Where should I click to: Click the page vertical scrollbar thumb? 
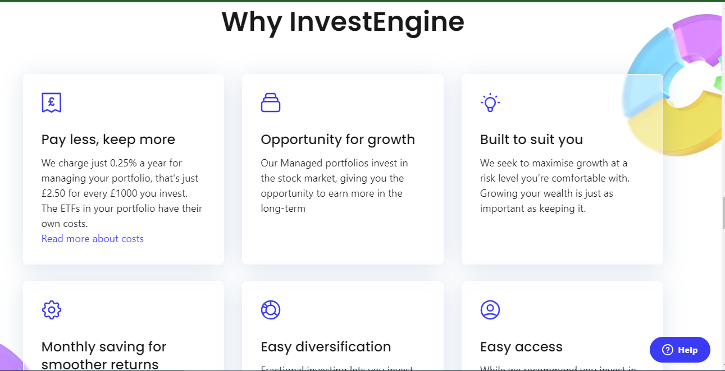point(723,213)
